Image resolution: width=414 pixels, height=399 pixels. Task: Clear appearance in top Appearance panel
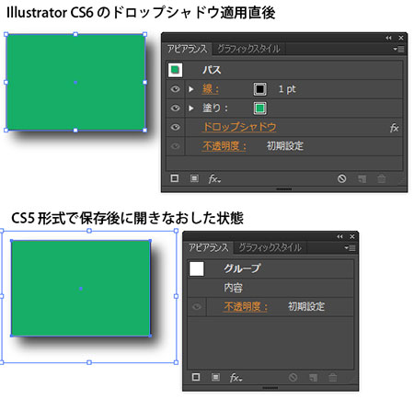point(341,178)
